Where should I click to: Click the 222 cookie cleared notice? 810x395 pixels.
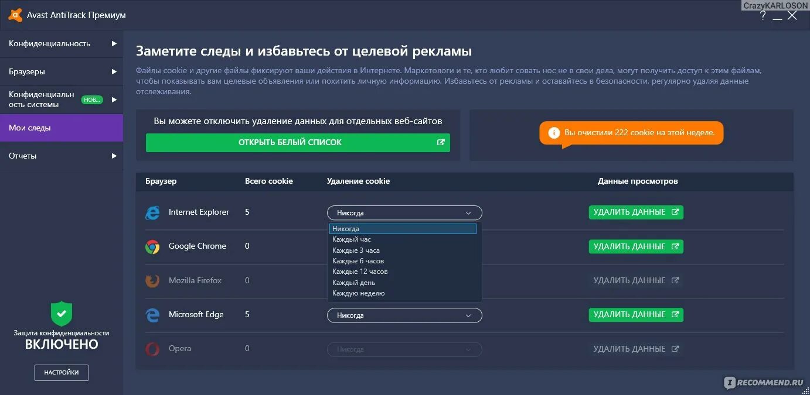pos(631,133)
